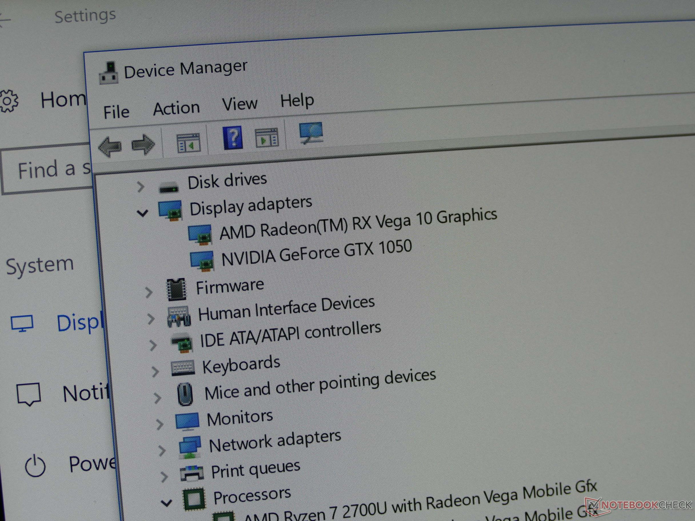Expand the Network adapters node
695x521 pixels.
[162, 450]
